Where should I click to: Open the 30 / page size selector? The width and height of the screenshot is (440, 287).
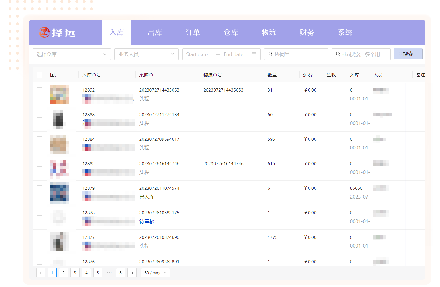pos(155,273)
